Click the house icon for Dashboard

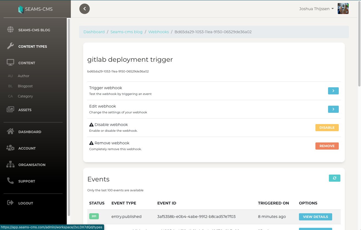click(10, 131)
